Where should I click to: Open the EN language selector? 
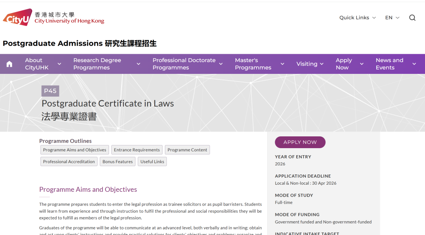(x=392, y=18)
